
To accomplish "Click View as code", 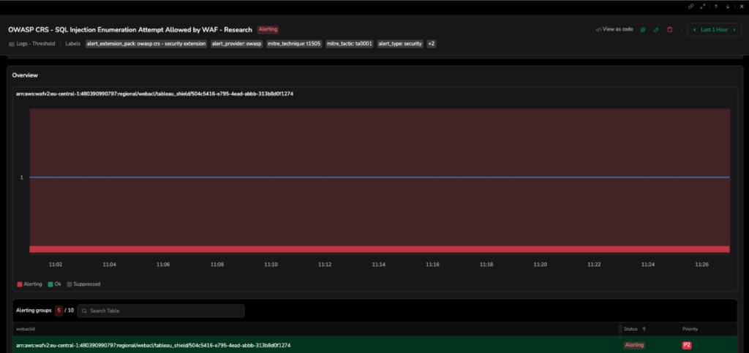I will pyautogui.click(x=614, y=30).
